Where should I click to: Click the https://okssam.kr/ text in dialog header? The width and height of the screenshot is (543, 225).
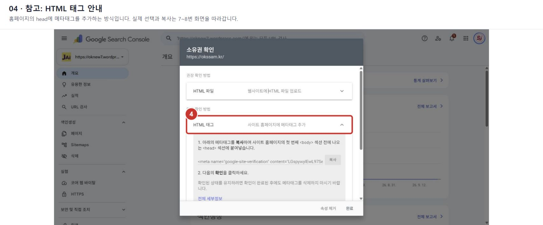coord(205,57)
